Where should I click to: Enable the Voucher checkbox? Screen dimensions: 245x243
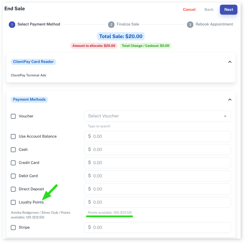point(13,116)
